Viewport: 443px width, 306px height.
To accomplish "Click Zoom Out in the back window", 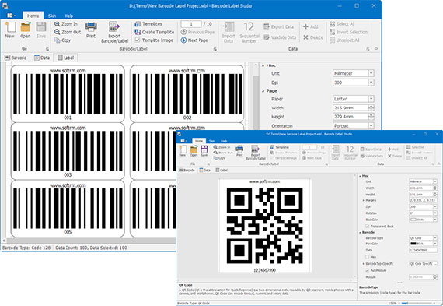I will click(68, 32).
